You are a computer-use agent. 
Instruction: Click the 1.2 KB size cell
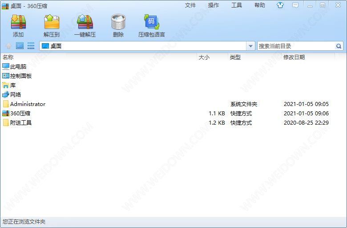[x=217, y=123]
